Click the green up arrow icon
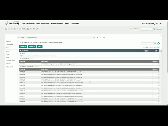168x126 pixels. coord(104,38)
